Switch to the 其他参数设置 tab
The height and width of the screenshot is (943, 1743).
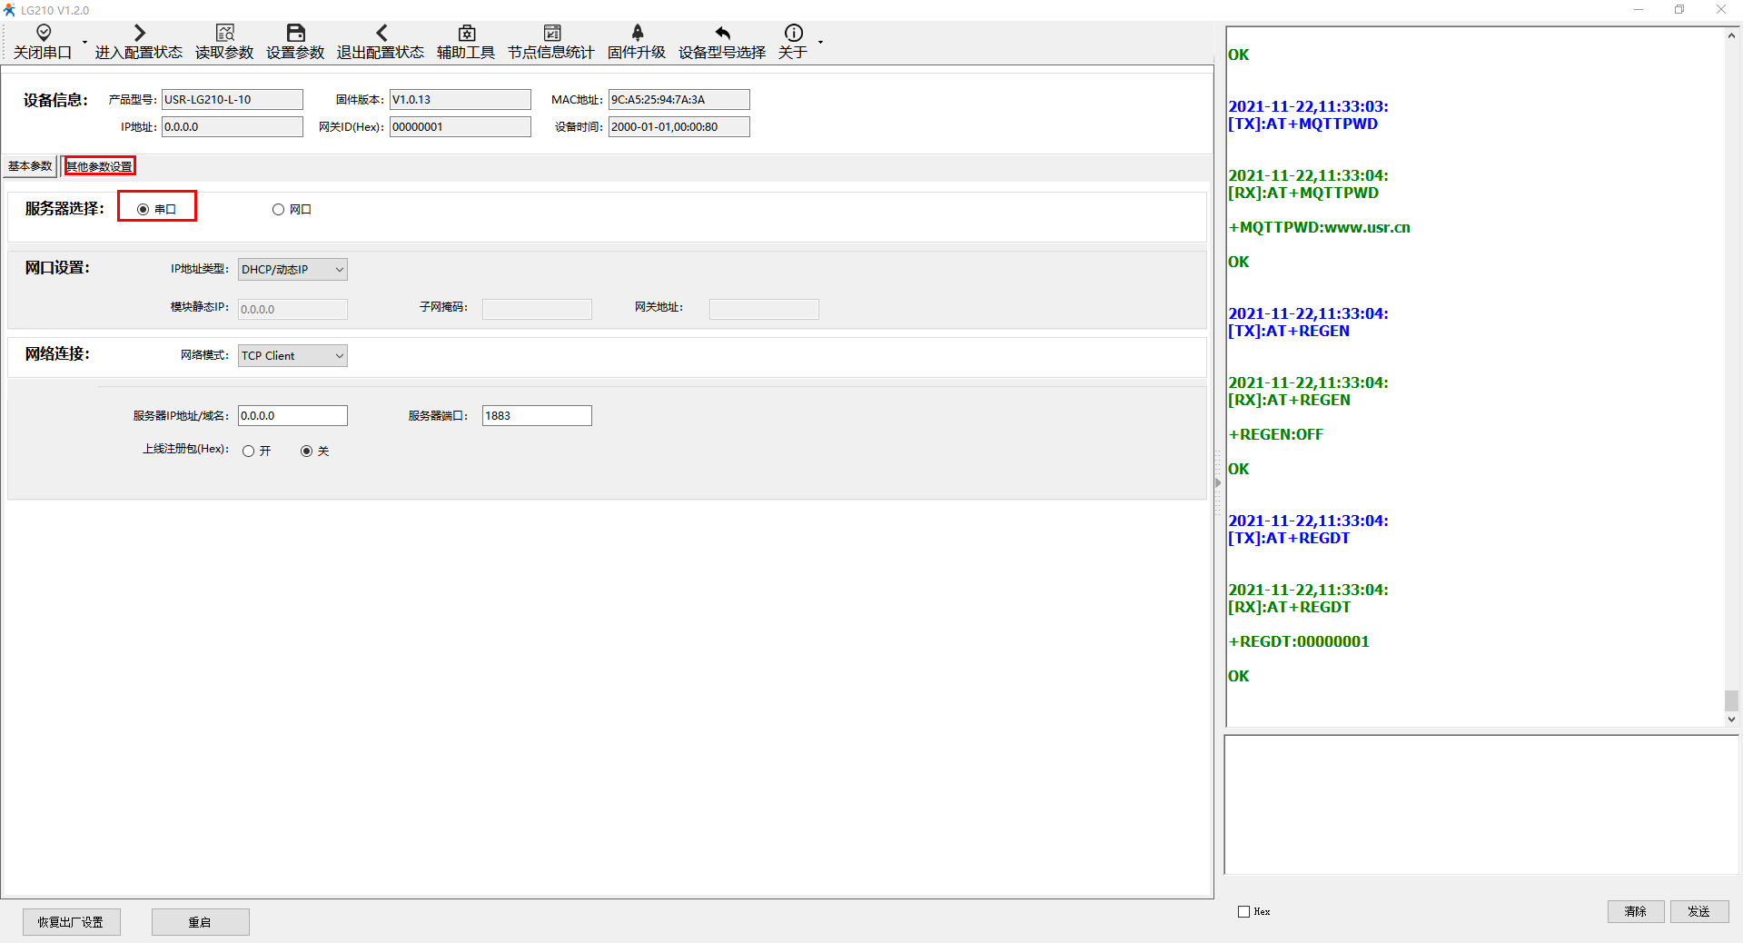[99, 166]
